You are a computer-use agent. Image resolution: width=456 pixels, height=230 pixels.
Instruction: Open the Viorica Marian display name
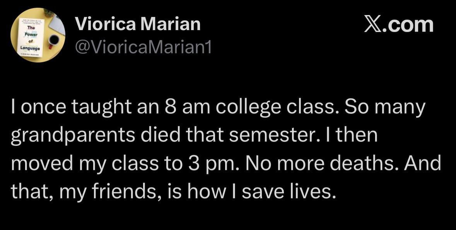(138, 25)
